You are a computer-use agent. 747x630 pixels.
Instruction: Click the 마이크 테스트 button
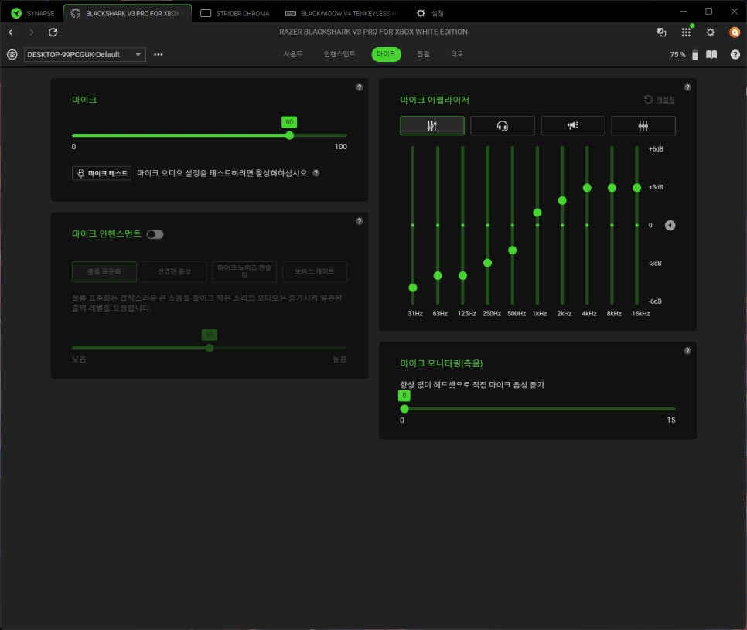pyautogui.click(x=101, y=173)
